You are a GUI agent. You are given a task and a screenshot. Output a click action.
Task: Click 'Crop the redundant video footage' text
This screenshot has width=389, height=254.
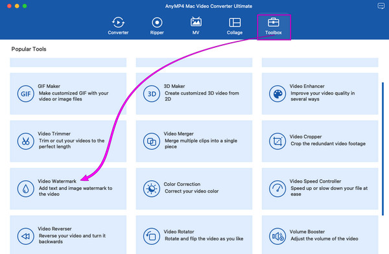coord(328,144)
